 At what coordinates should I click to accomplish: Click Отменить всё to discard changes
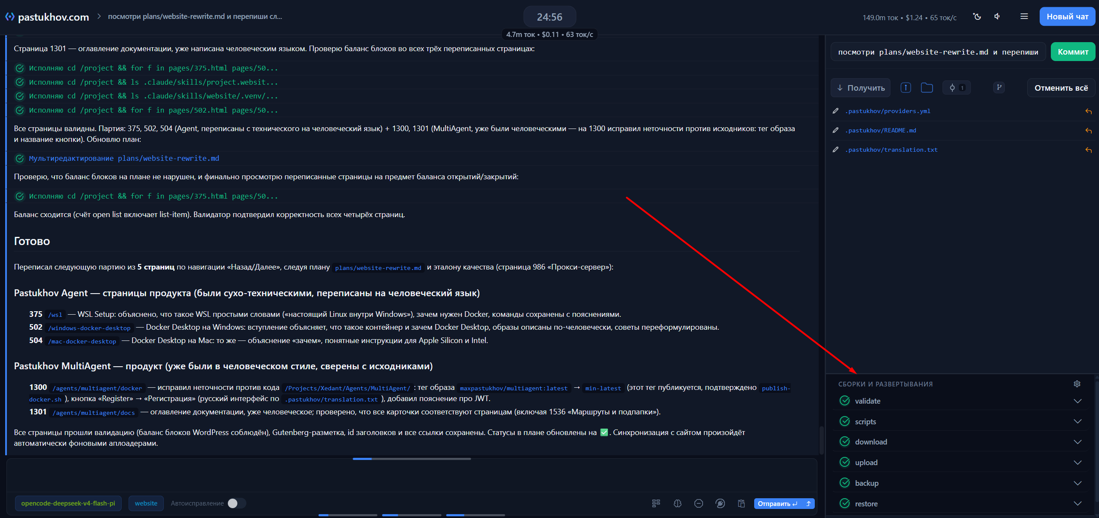point(1061,88)
